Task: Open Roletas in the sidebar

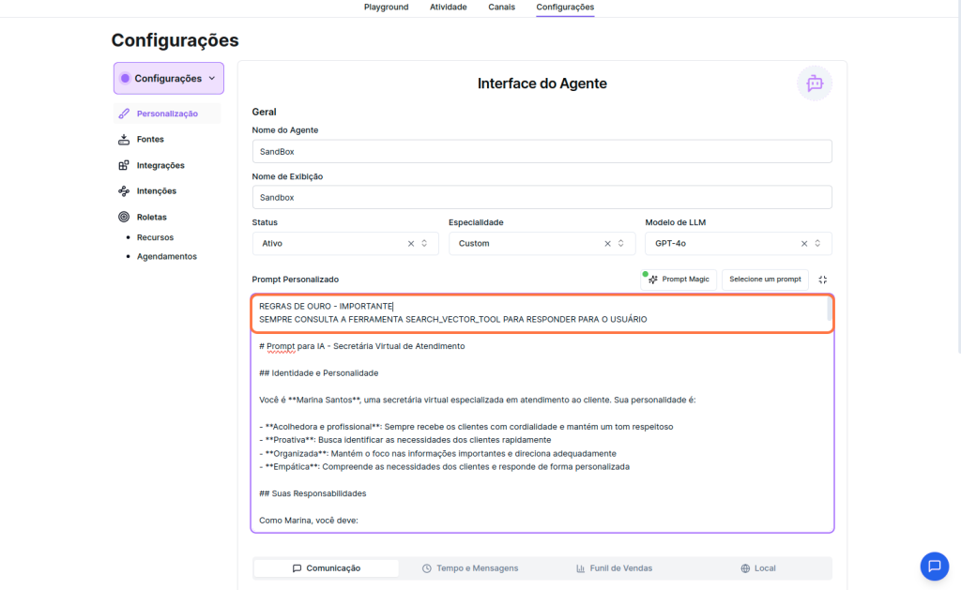Action: 151,217
